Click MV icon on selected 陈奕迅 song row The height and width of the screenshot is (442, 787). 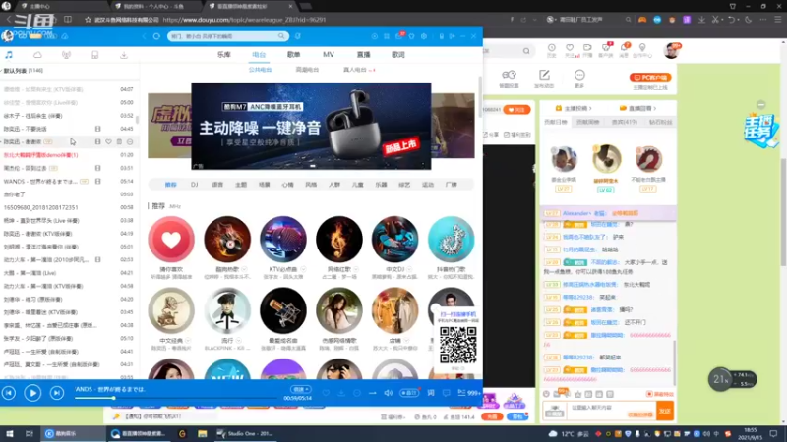pyautogui.click(x=97, y=141)
